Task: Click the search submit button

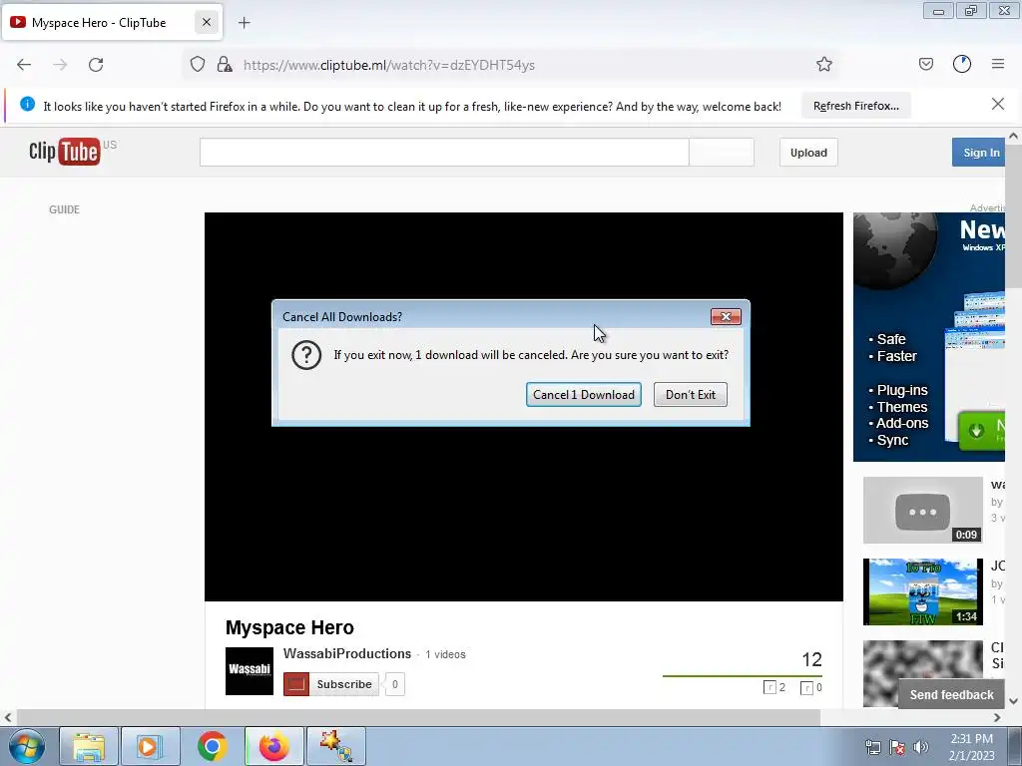Action: [722, 153]
